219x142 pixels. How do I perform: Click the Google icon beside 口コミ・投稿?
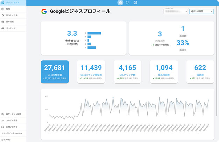(3, 15)
